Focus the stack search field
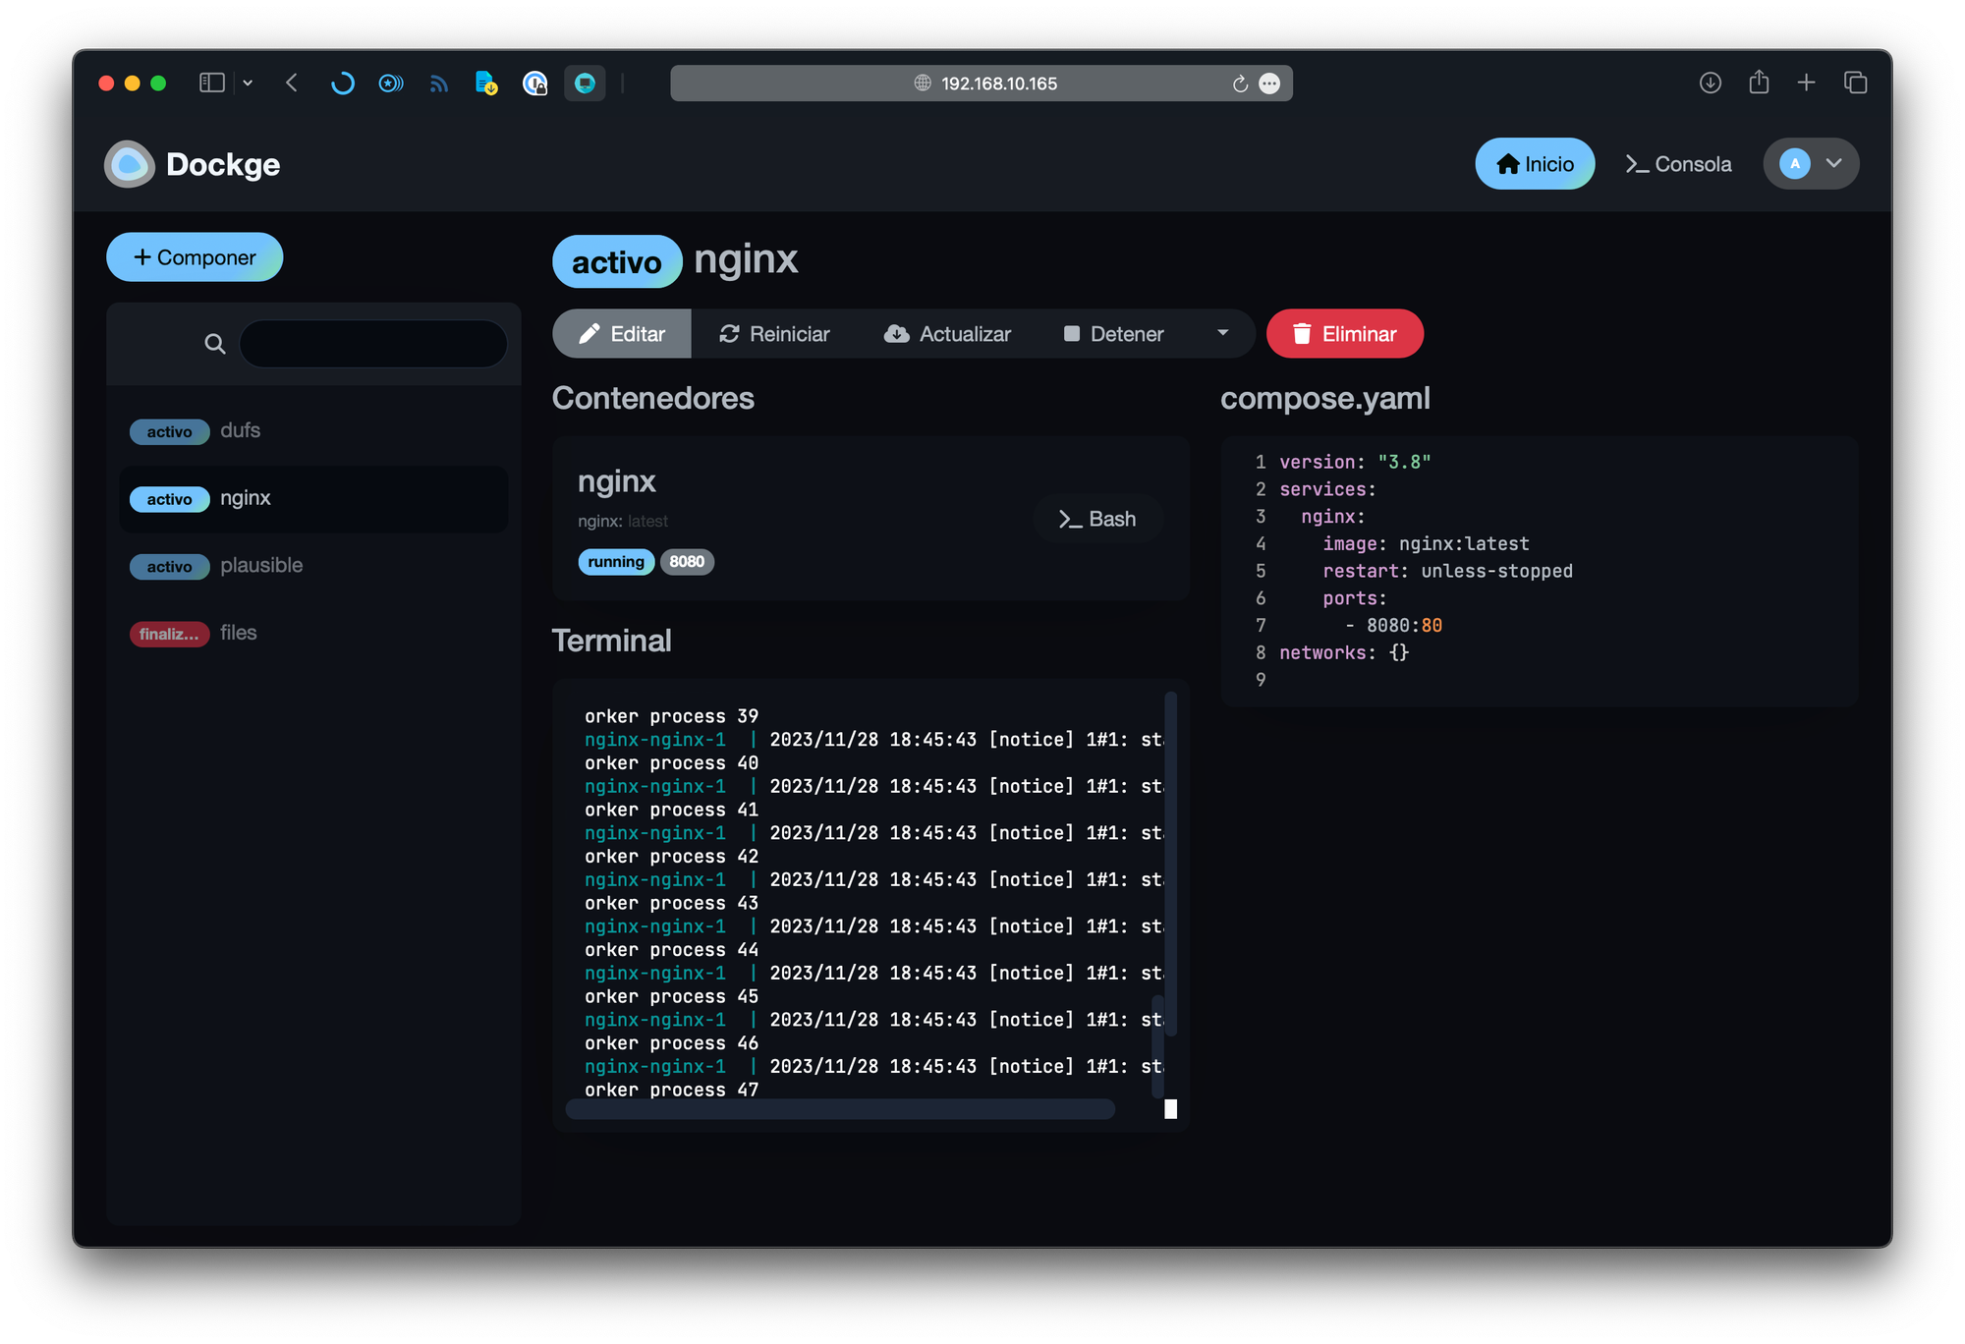The height and width of the screenshot is (1344, 1965). click(x=373, y=344)
